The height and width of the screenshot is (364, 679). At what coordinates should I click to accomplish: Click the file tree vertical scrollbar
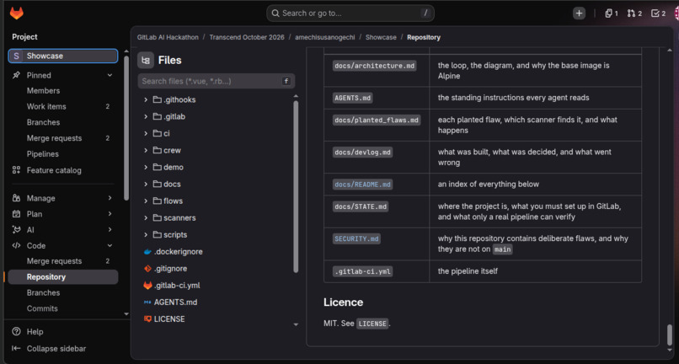296,186
